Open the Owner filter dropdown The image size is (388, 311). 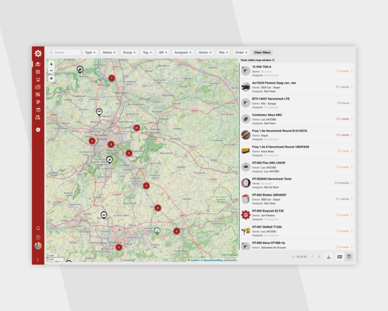205,52
